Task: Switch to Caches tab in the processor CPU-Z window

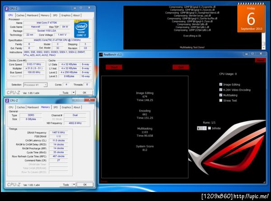Action: click(x=20, y=15)
